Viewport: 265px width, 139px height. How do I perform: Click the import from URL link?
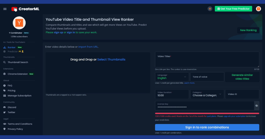[x=88, y=47]
